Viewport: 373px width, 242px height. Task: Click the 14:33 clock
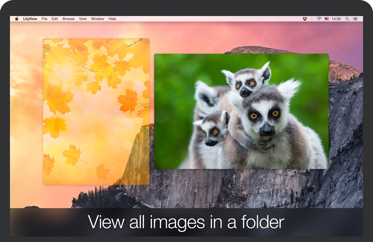pyautogui.click(x=336, y=19)
